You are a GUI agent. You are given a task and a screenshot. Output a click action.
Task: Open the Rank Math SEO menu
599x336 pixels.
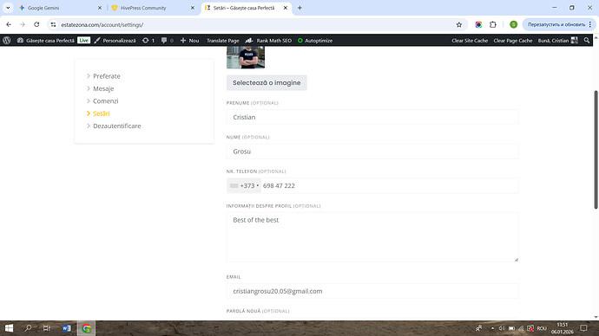268,41
